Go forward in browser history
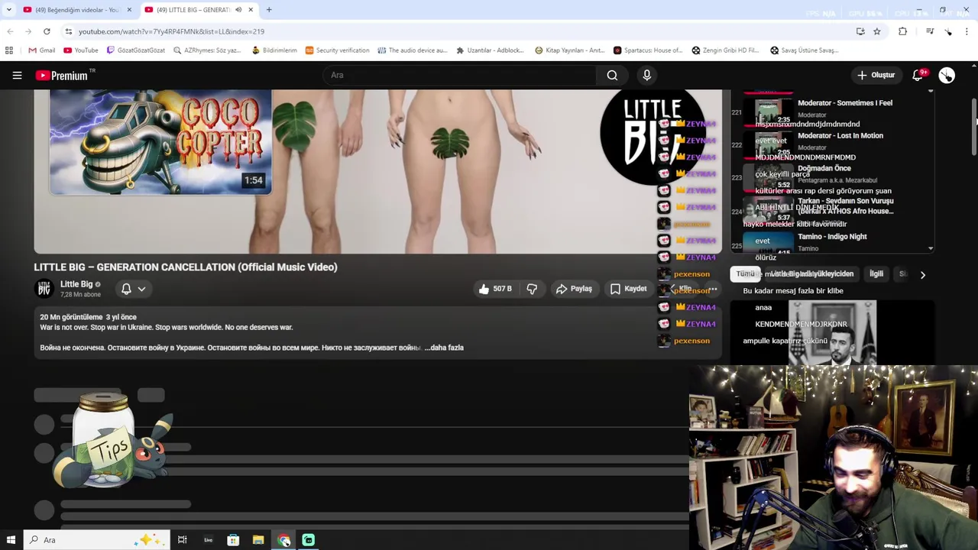The height and width of the screenshot is (550, 978). pos(28,31)
